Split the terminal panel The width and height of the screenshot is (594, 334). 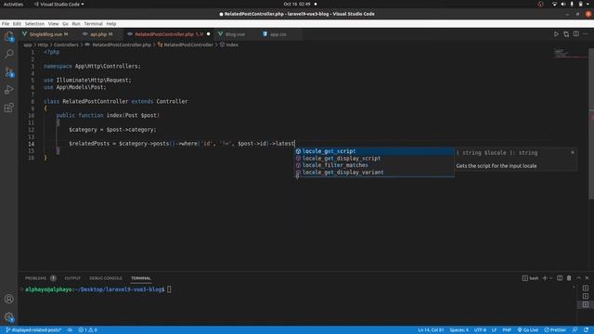(560, 278)
